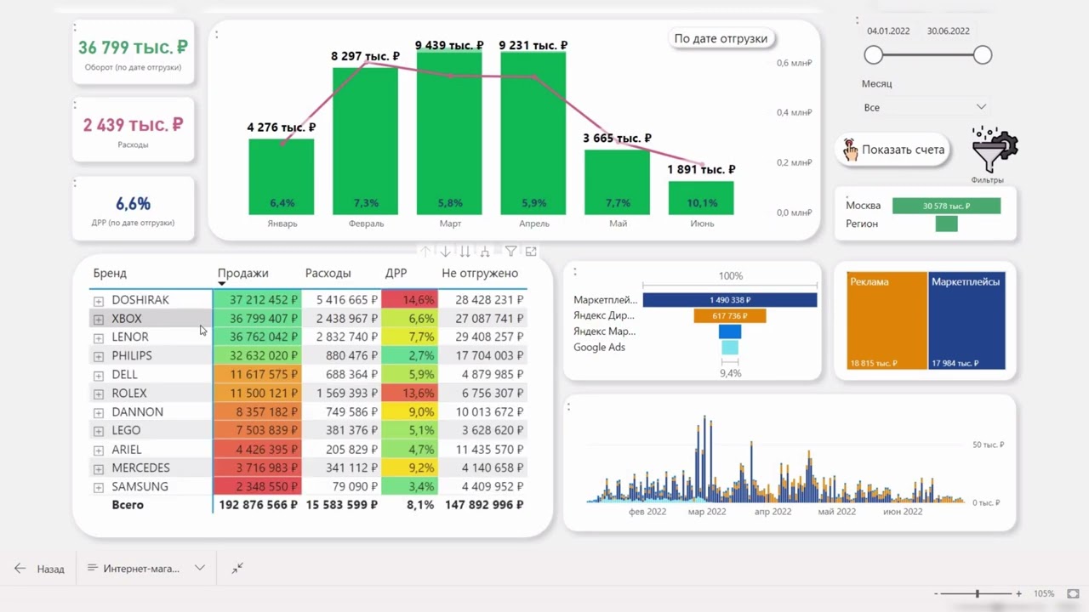Click the Фильтры funnel gear icon
Screen dimensions: 1089x612
tap(995, 150)
